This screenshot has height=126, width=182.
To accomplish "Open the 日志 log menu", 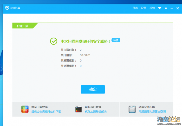I will pyautogui.click(x=135, y=8).
